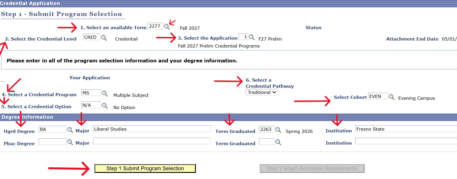457x179 pixels.
Task: Click the 'Evening Campus' cohort description
Action: [416, 98]
